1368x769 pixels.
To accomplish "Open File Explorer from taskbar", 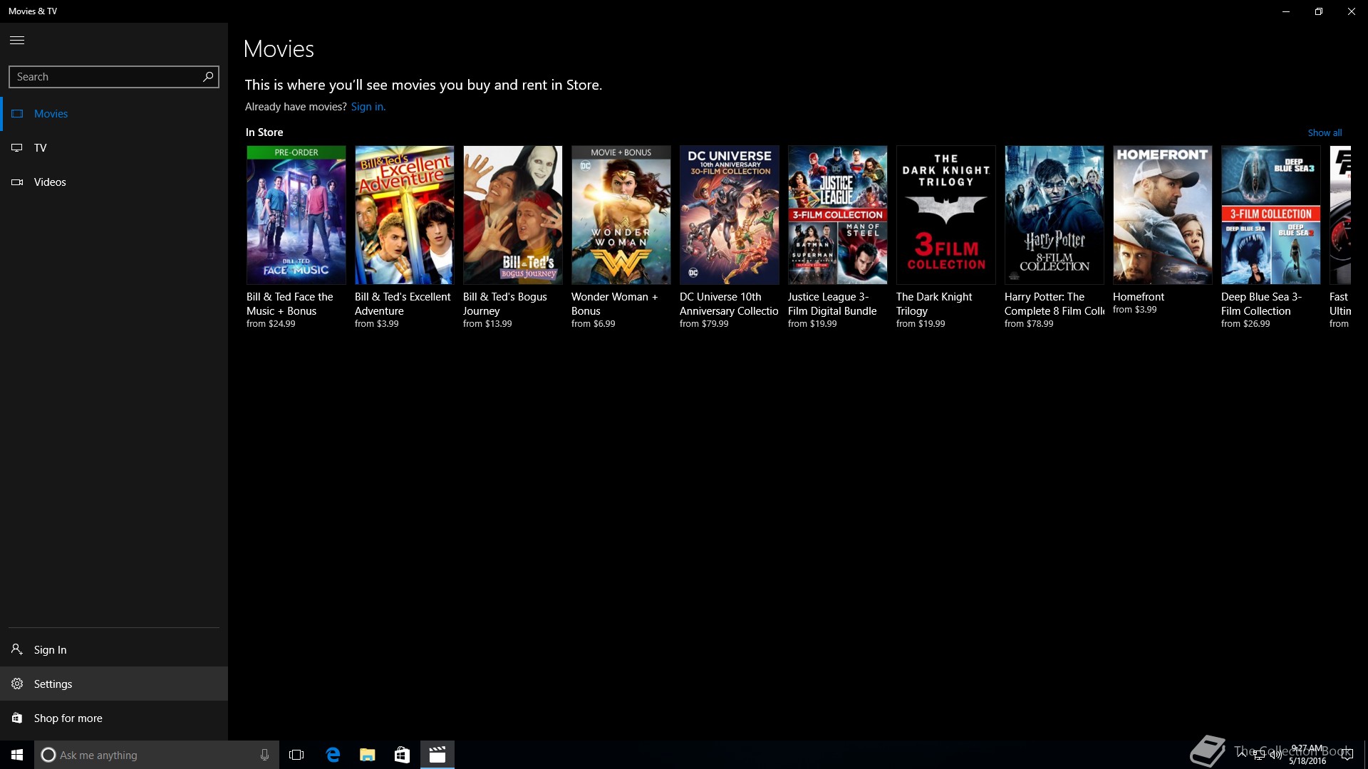I will pyautogui.click(x=367, y=755).
